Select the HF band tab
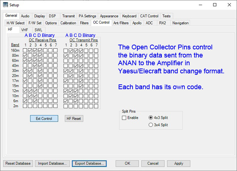The width and height of the screenshot is (237, 171). point(10,29)
